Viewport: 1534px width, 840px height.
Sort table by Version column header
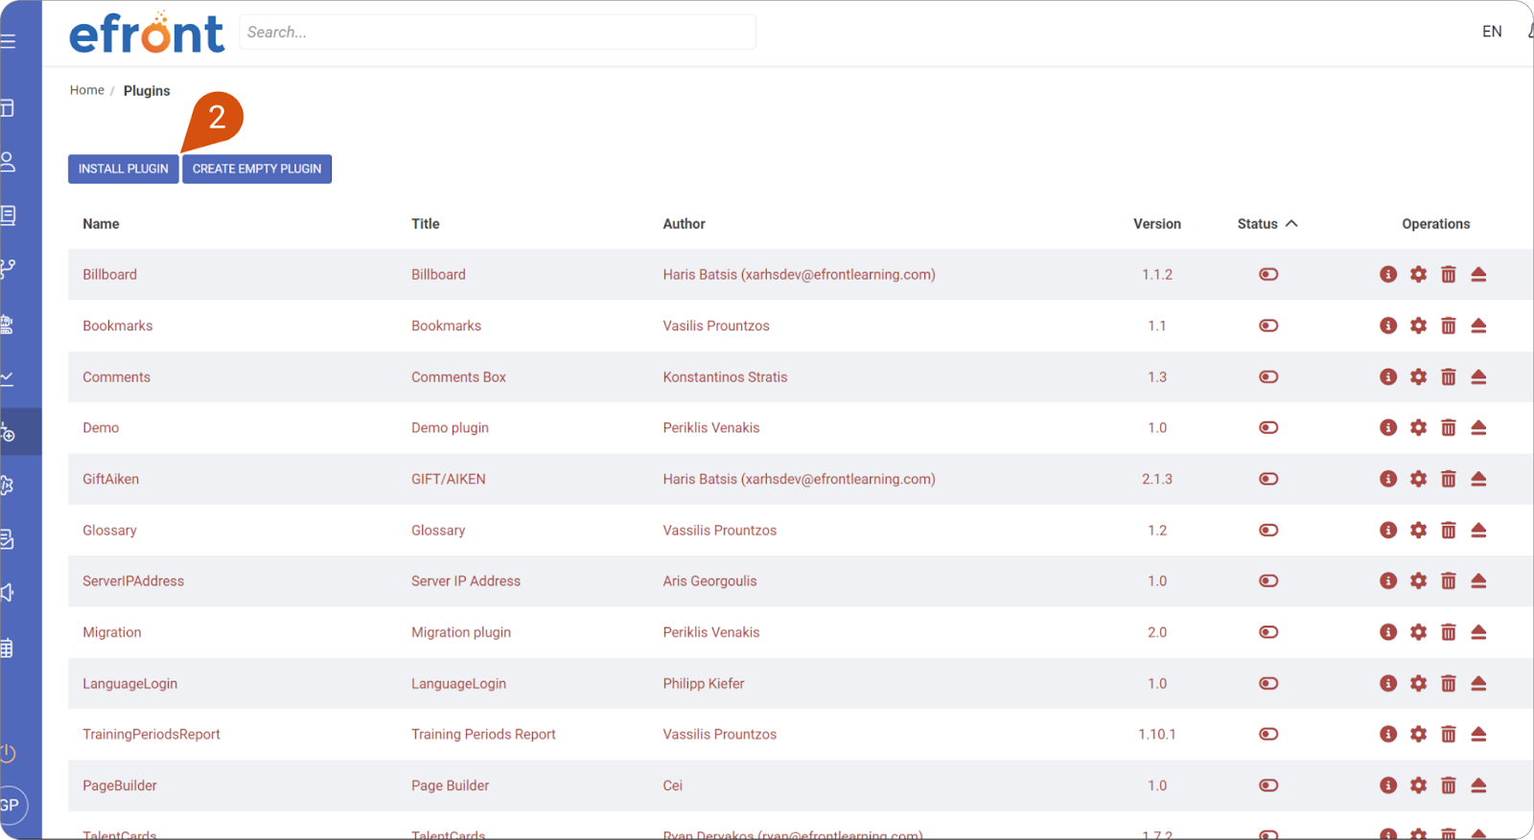coord(1157,224)
